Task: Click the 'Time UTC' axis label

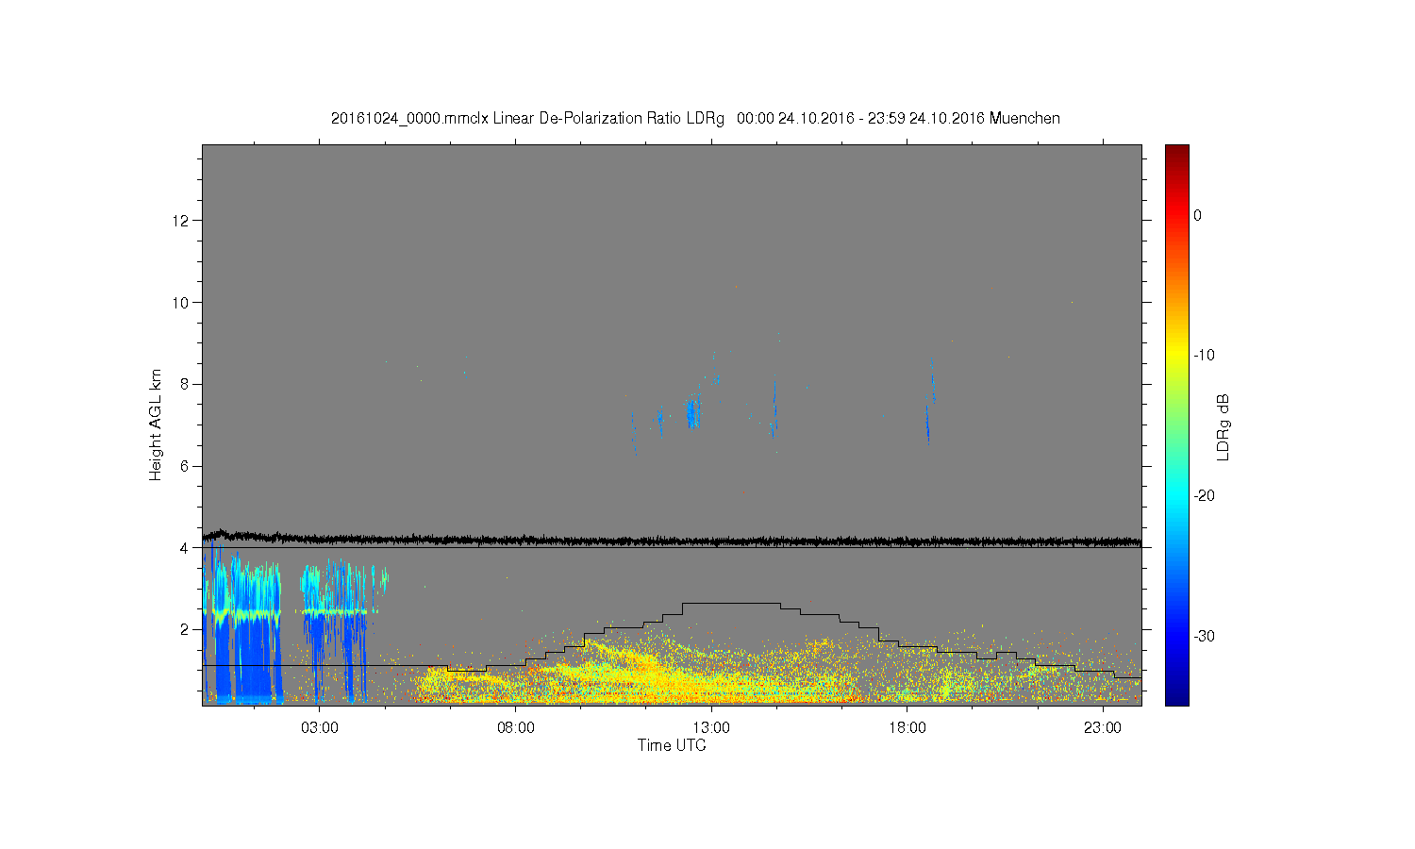Action: [x=672, y=745]
